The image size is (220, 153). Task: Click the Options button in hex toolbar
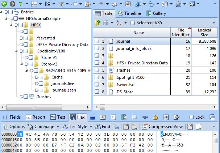(x=14, y=127)
